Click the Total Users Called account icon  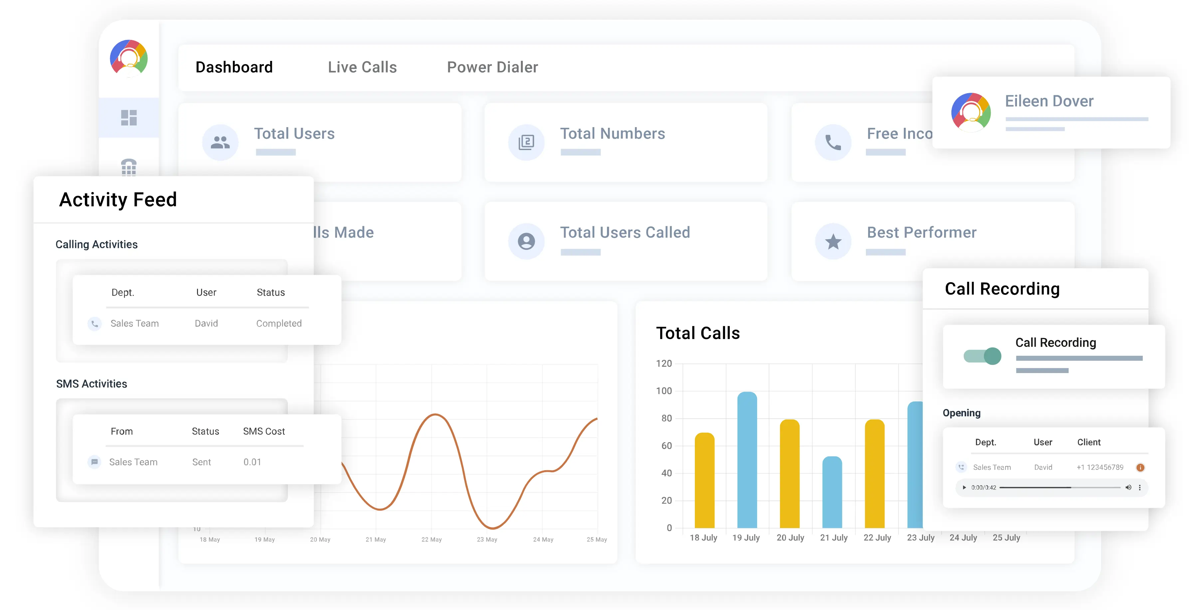526,241
